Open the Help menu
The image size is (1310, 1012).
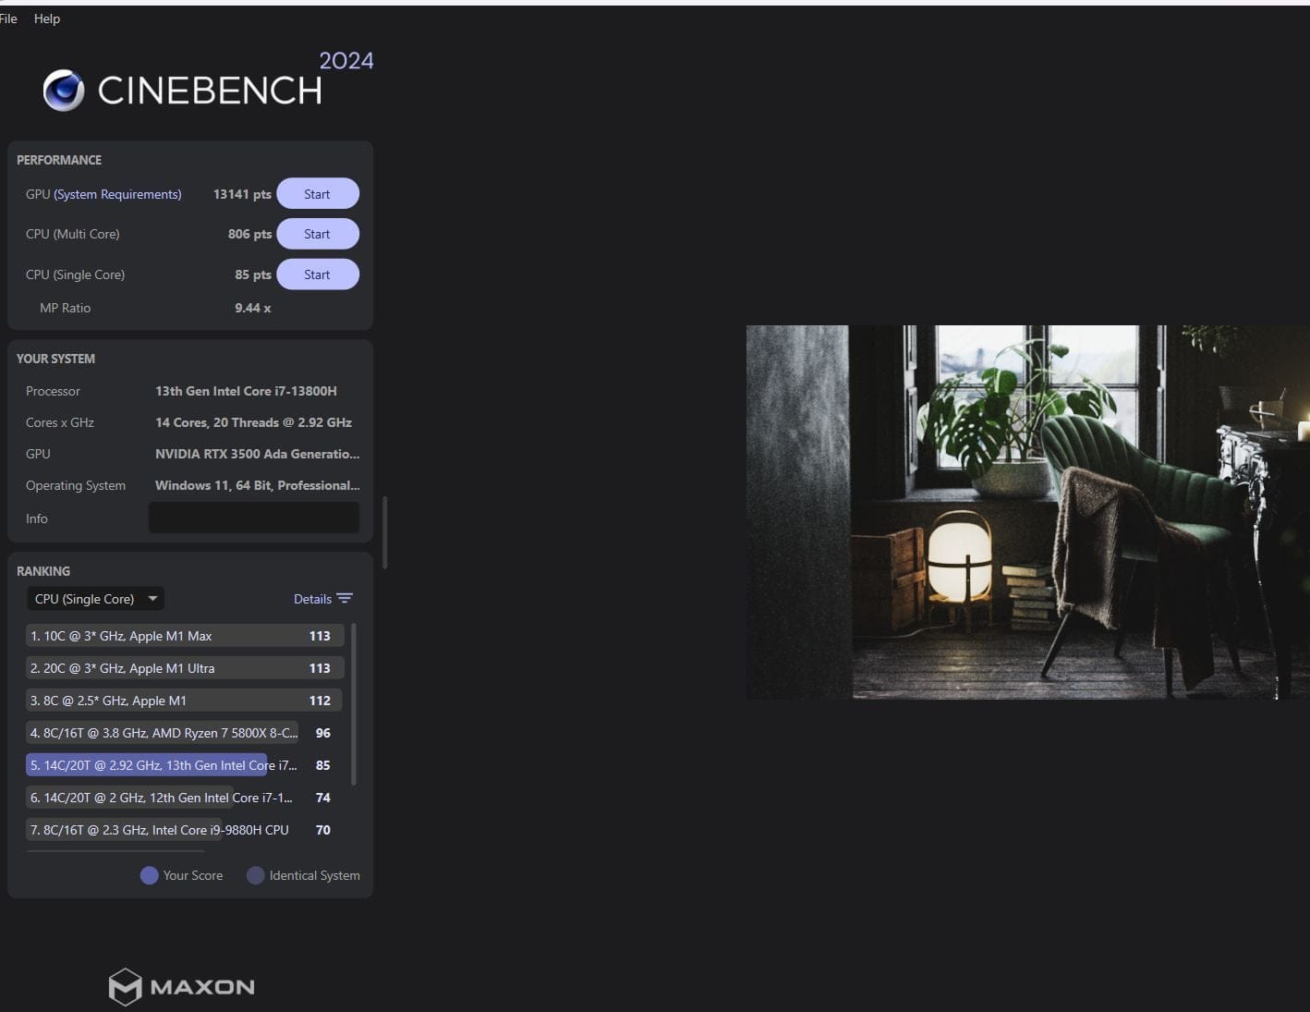(47, 18)
